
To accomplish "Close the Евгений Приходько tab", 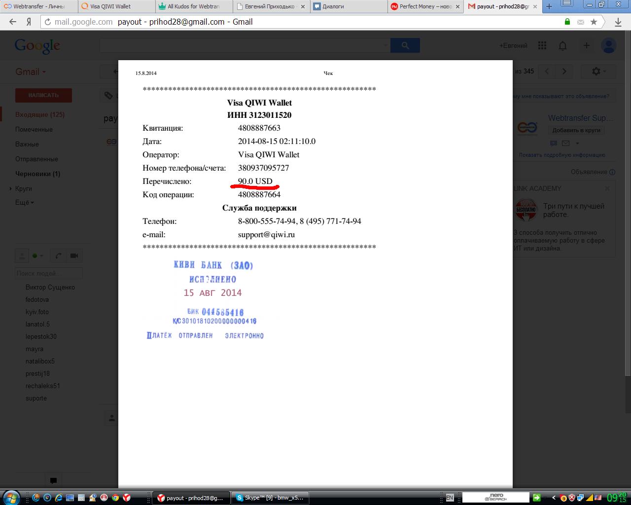I will 302,6.
